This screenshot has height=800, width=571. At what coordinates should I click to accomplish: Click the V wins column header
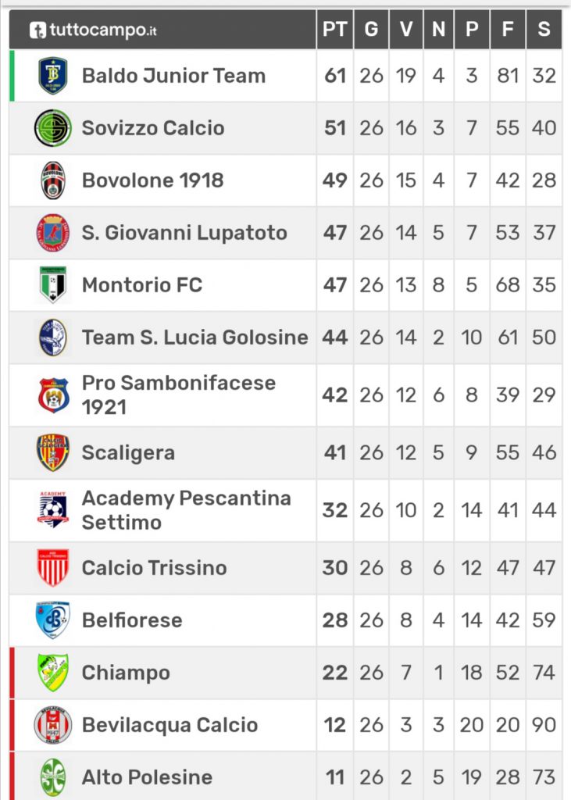406,29
